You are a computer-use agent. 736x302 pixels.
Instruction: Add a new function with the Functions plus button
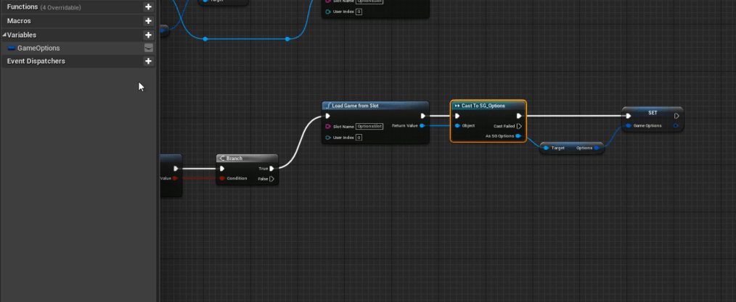click(x=148, y=7)
